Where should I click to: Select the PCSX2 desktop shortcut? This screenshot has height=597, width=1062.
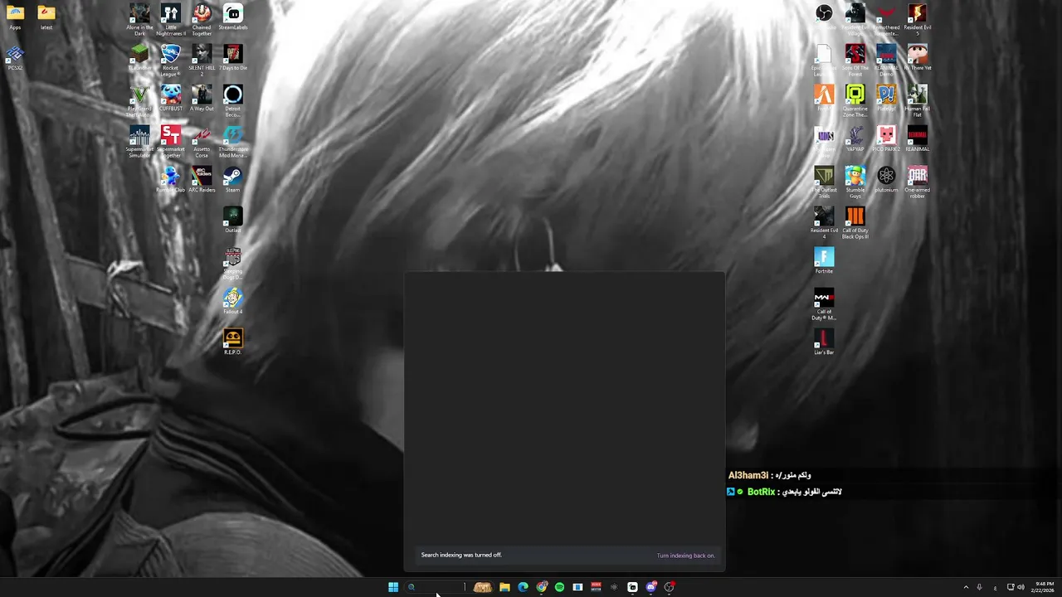(15, 58)
